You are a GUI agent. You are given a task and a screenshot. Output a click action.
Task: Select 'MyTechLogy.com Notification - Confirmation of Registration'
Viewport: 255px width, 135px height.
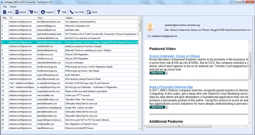(70, 87)
